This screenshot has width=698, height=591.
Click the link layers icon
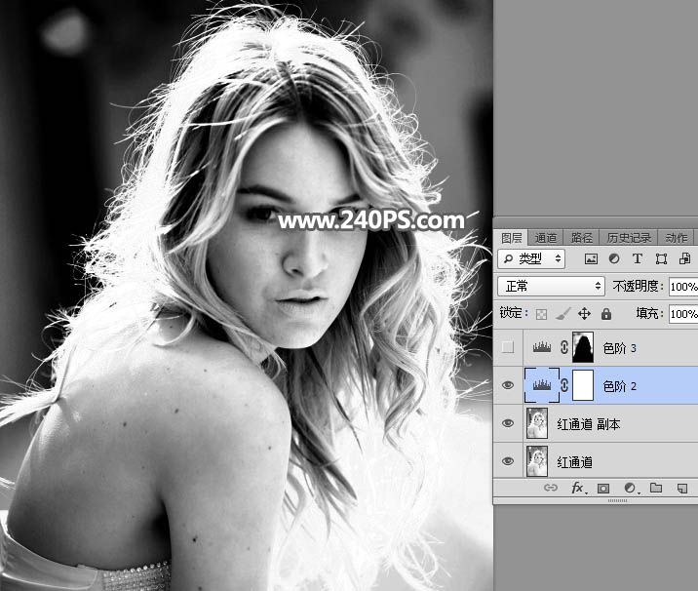(x=551, y=488)
